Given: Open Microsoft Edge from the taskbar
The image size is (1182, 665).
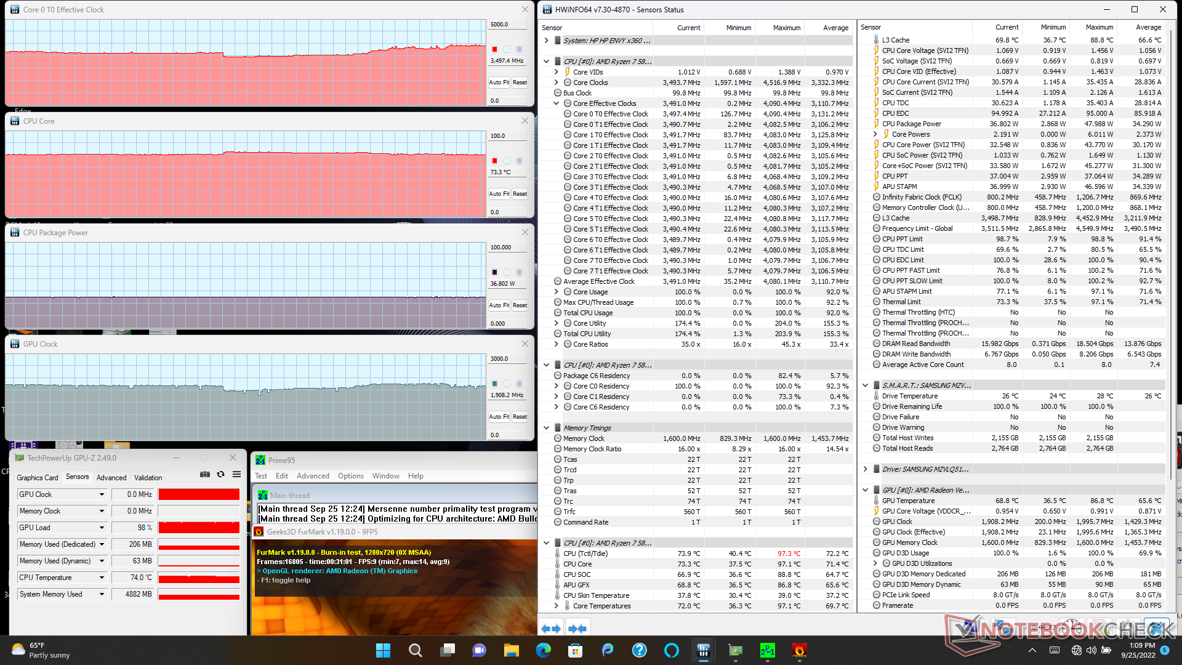Looking at the screenshot, I should 543,650.
